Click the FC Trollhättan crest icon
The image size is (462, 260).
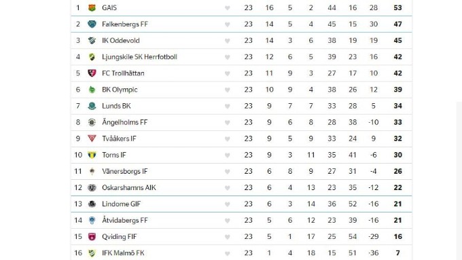(x=92, y=73)
